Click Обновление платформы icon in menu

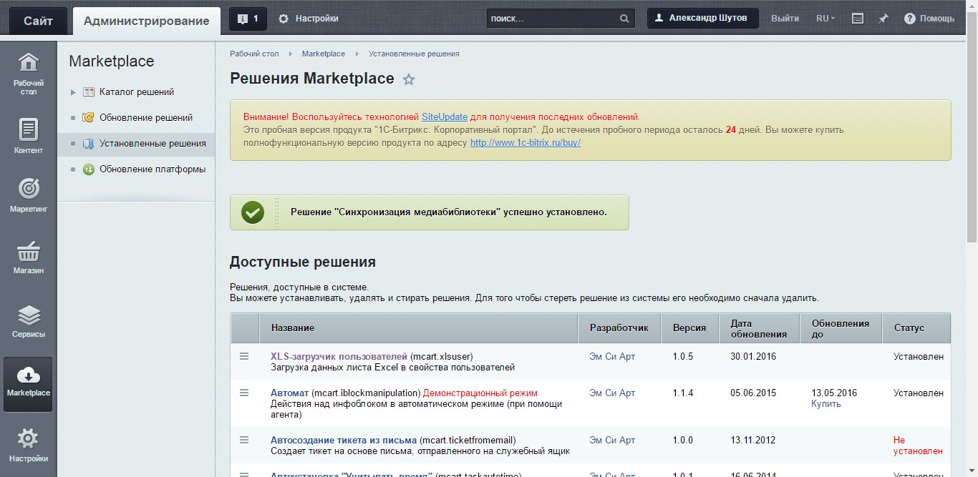[89, 169]
